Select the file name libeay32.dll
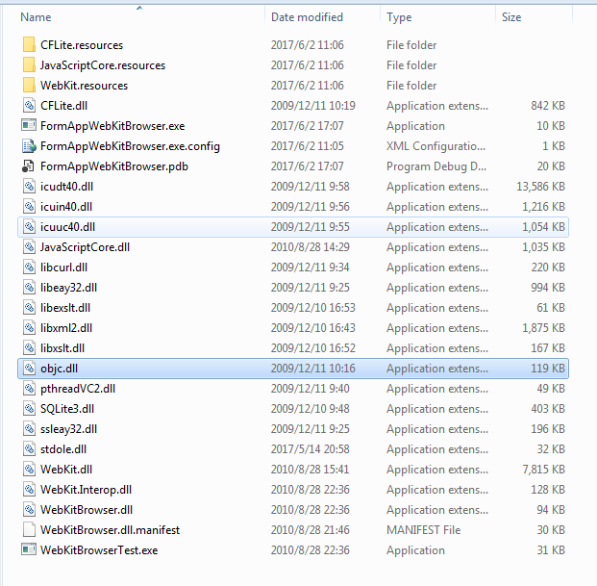This screenshot has width=597, height=586. (x=68, y=288)
